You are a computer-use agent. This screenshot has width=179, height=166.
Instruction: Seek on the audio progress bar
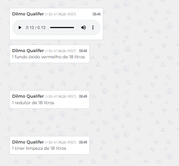(62, 28)
